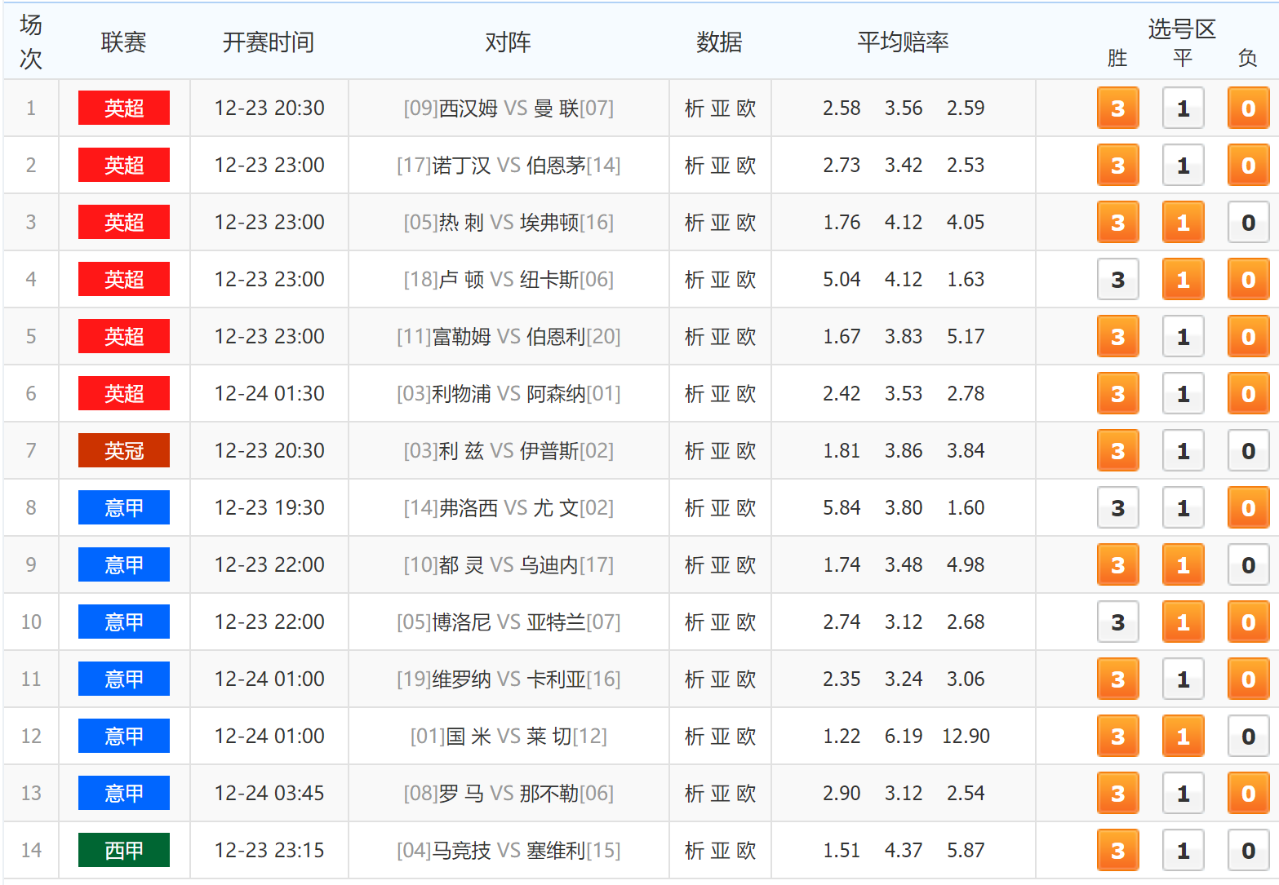
Task: Toggle draw (1) for 利兹 VS 伊普斯
Action: point(1183,450)
